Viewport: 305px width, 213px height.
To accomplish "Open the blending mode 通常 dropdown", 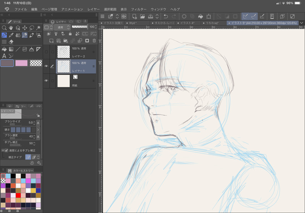I will [x=62, y=27].
